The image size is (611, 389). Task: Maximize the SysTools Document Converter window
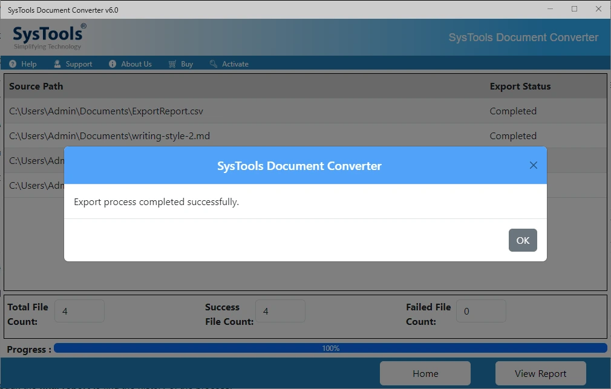click(x=574, y=9)
